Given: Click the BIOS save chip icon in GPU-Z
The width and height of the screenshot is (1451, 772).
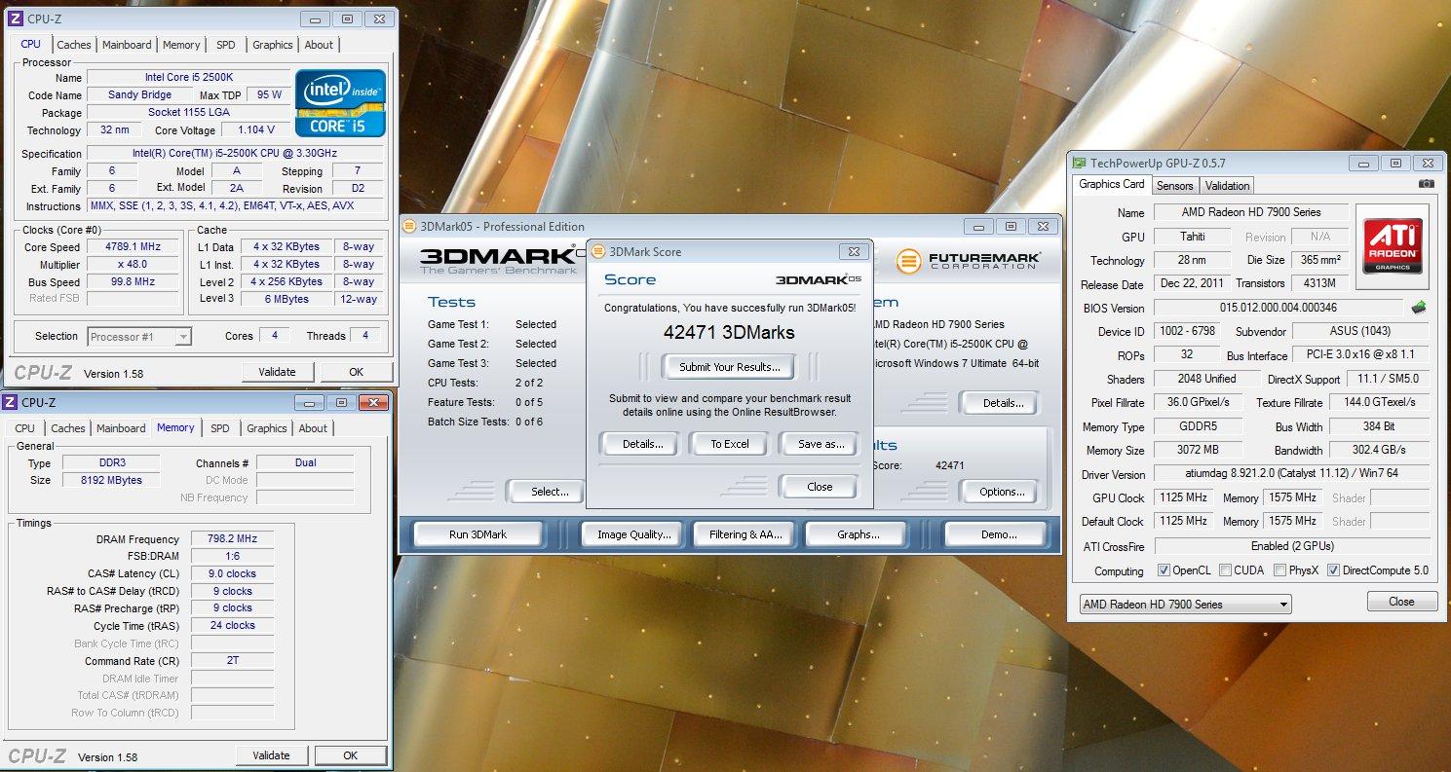Looking at the screenshot, I should click(1420, 308).
